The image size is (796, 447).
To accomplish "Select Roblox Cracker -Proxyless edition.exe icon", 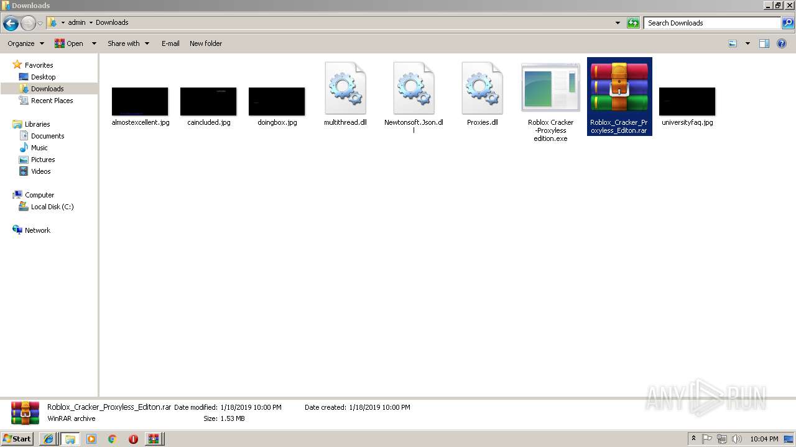I will click(550, 88).
